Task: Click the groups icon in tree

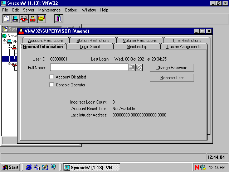Action: [x=14, y=64]
